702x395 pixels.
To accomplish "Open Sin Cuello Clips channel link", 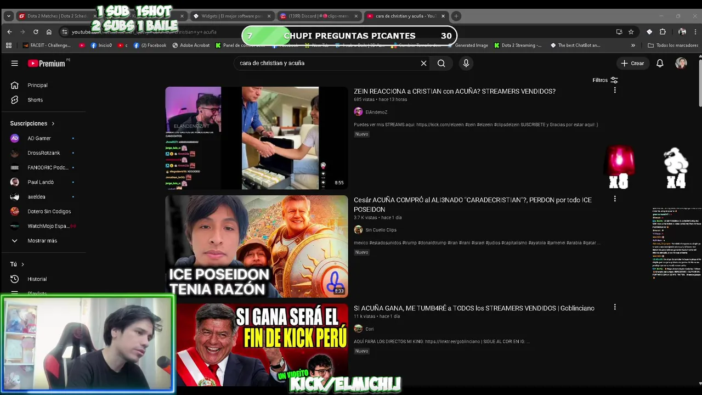I will coord(381,230).
